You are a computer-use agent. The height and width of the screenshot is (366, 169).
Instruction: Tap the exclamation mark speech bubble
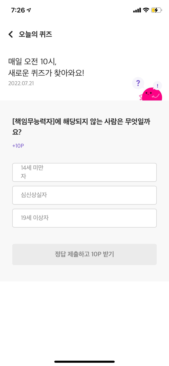(158, 86)
